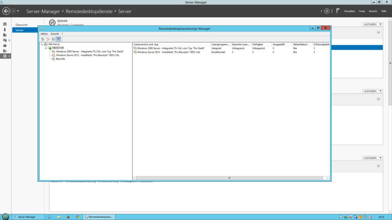The image size is (392, 220).
Task: Open the top AUFGABEN dropdown
Action: [x=372, y=24]
